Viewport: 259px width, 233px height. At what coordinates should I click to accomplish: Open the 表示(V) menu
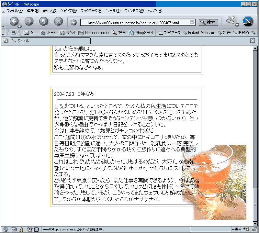tap(50, 11)
